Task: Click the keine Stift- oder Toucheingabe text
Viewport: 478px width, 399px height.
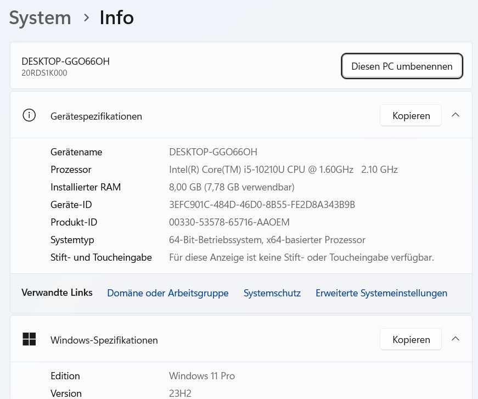Action: point(301,257)
